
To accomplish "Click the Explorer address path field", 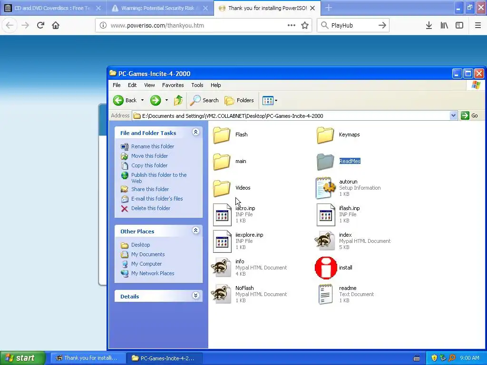I will [x=291, y=116].
